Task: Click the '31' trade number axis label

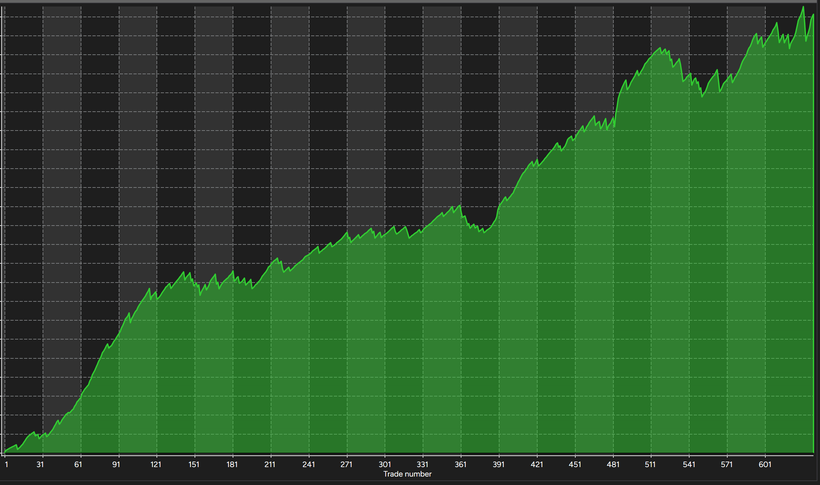Action: [40, 464]
